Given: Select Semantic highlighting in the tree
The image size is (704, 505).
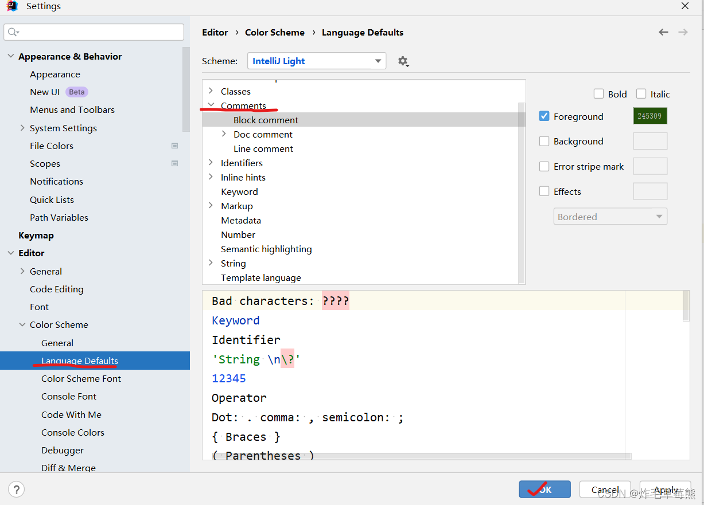Looking at the screenshot, I should click(x=266, y=249).
